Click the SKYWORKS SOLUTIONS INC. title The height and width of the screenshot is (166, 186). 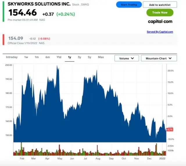[x=39, y=4]
